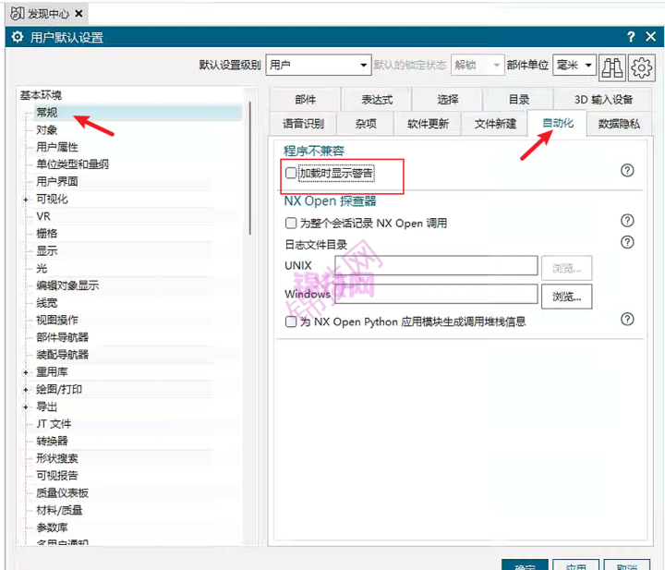
Task: Switch to the 数据隐私 tab
Action: [x=618, y=124]
